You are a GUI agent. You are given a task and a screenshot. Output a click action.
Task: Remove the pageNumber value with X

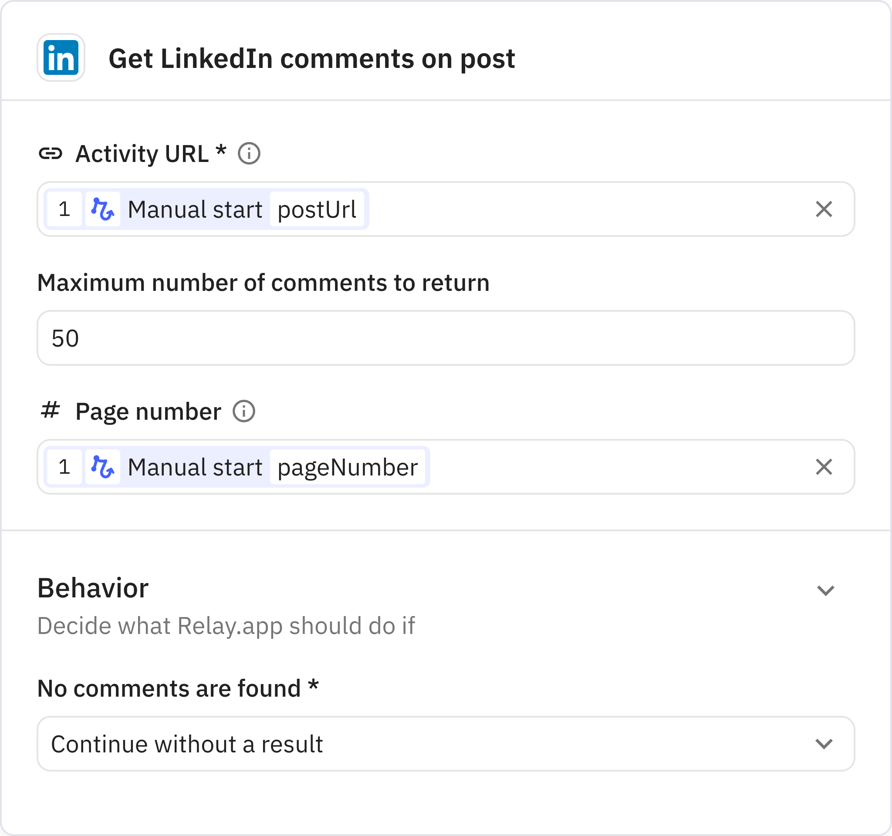click(x=824, y=467)
